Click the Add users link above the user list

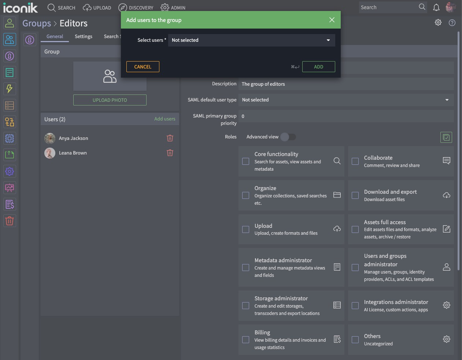[165, 119]
